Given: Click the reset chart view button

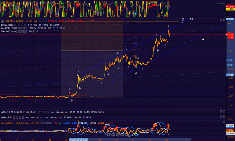Looking at the screenshot, I should [x=118, y=135].
